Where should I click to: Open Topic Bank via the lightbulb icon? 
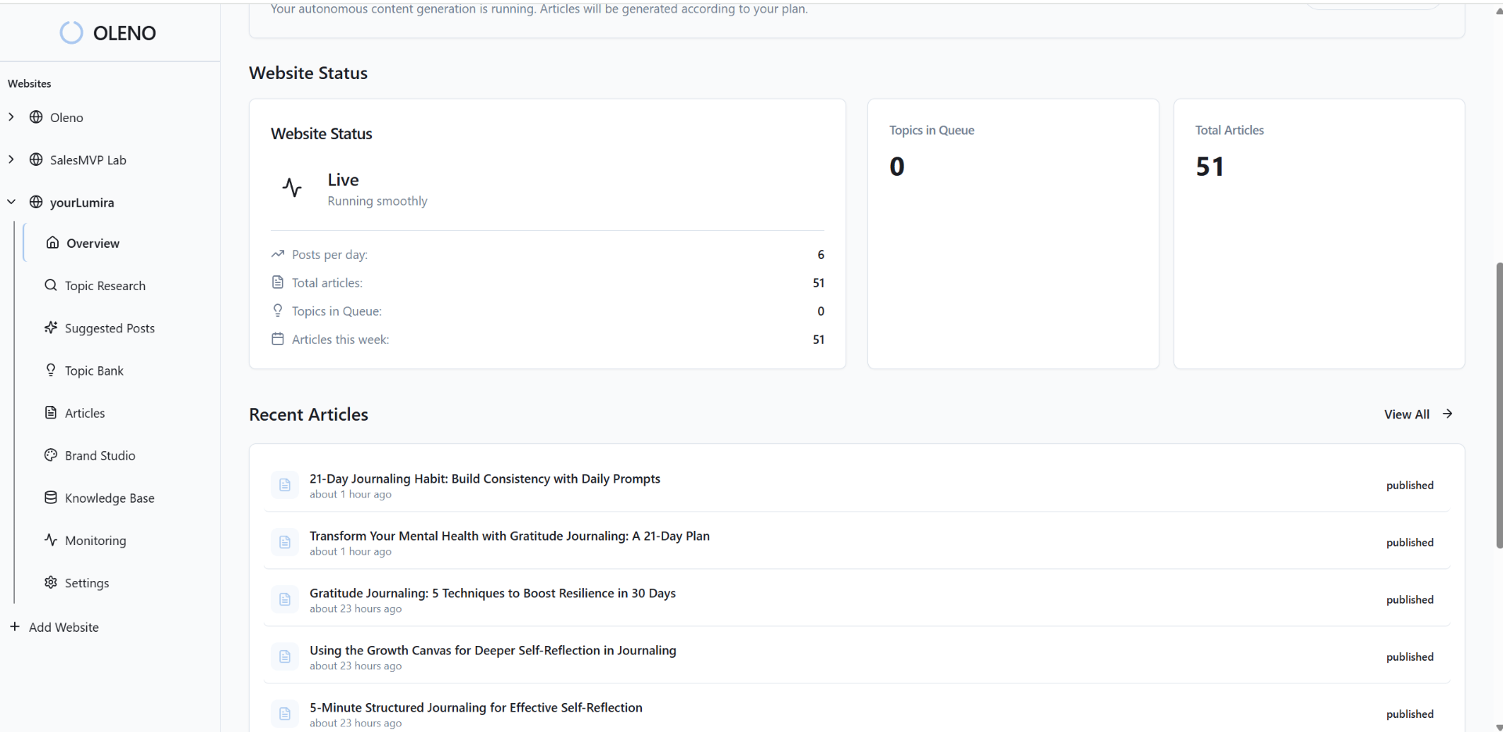(51, 370)
